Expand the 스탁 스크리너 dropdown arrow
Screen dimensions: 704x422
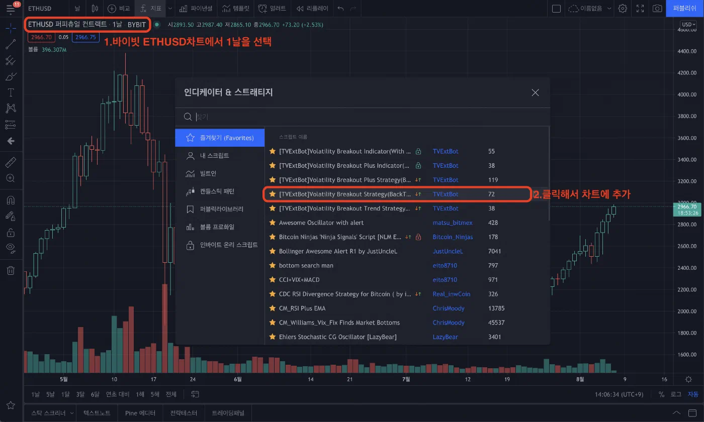71,413
